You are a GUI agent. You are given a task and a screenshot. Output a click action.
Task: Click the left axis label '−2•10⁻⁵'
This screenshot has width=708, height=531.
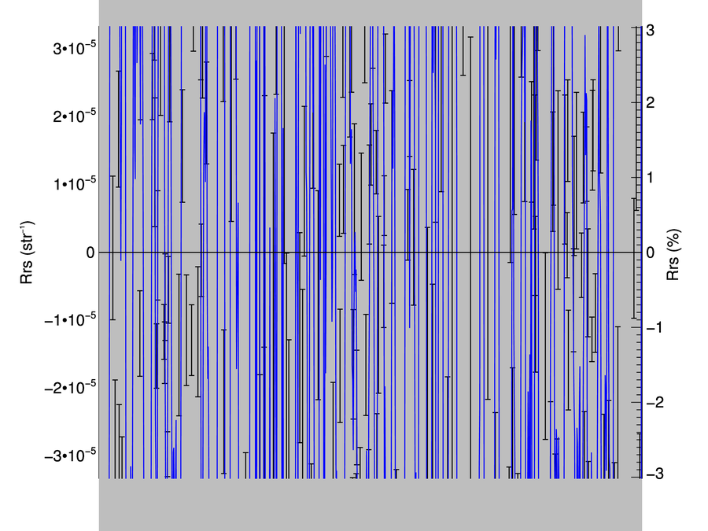70,387
